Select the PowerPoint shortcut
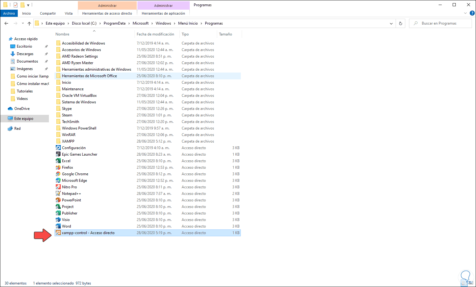The height and width of the screenshot is (287, 476). 71,200
